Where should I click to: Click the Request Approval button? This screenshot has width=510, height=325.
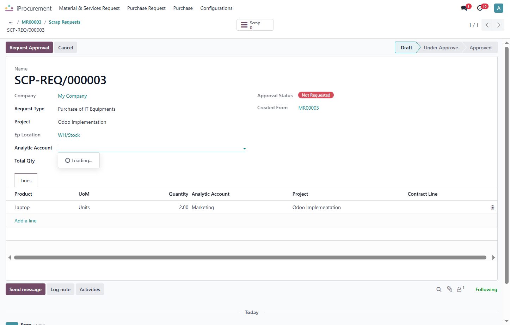[29, 48]
